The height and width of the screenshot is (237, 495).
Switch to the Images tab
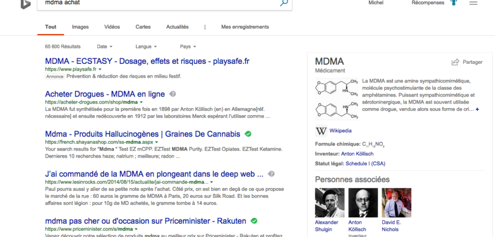pyautogui.click(x=80, y=27)
